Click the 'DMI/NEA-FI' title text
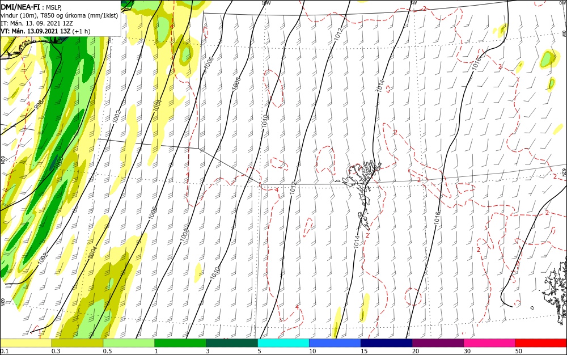Viewport: 567px width, 355px height. [20, 6]
